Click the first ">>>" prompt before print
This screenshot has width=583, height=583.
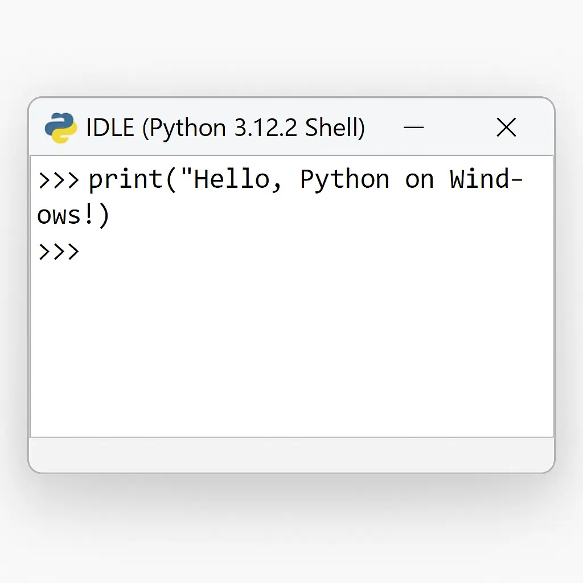pos(58,180)
